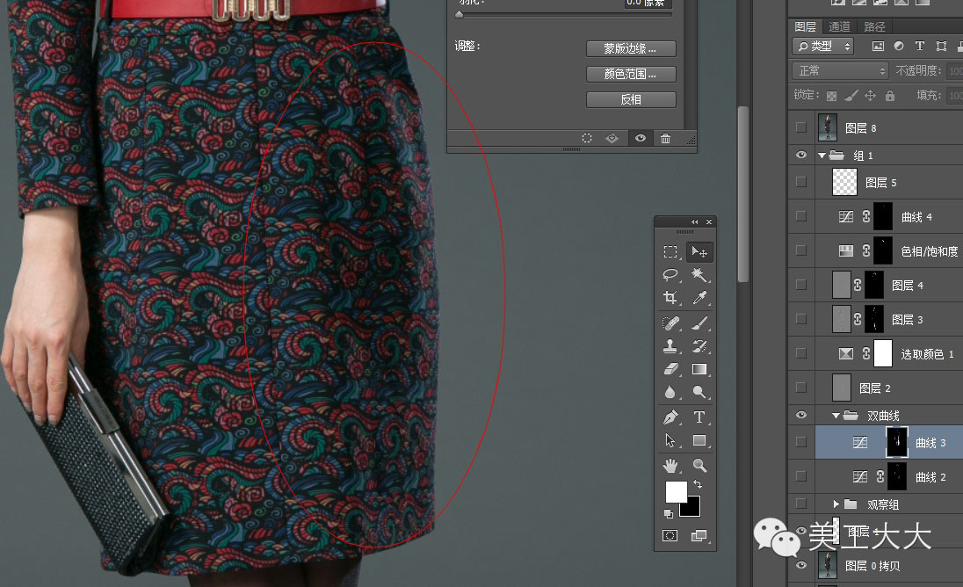
Task: Select the 曲线 3 layer mask thumbnail
Action: tap(897, 442)
